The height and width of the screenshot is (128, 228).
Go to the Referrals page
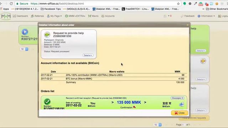pos(37,16)
